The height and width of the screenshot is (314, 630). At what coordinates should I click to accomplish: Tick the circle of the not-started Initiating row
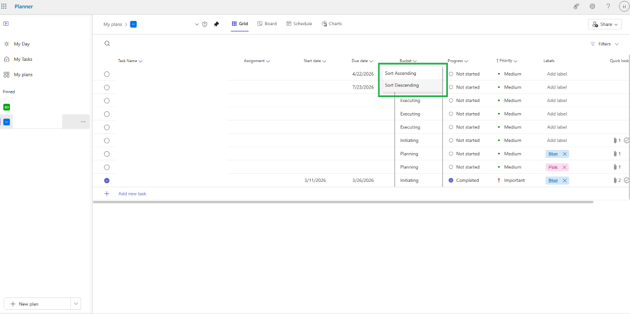106,141
